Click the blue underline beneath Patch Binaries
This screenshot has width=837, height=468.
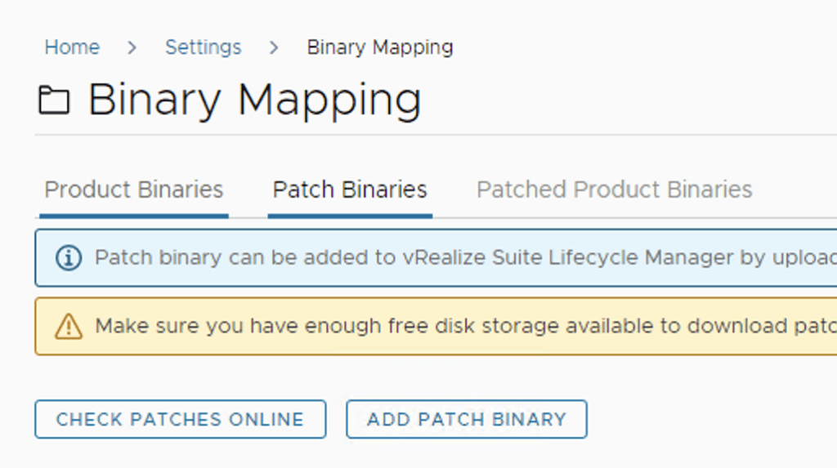350,216
